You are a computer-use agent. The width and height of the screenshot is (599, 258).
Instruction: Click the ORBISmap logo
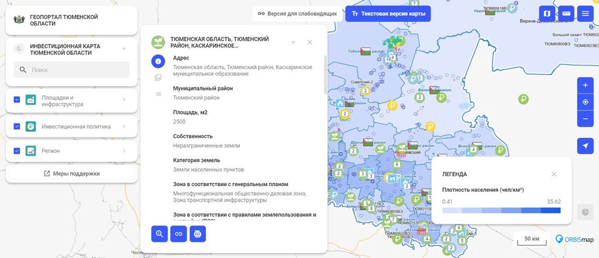pyautogui.click(x=575, y=239)
